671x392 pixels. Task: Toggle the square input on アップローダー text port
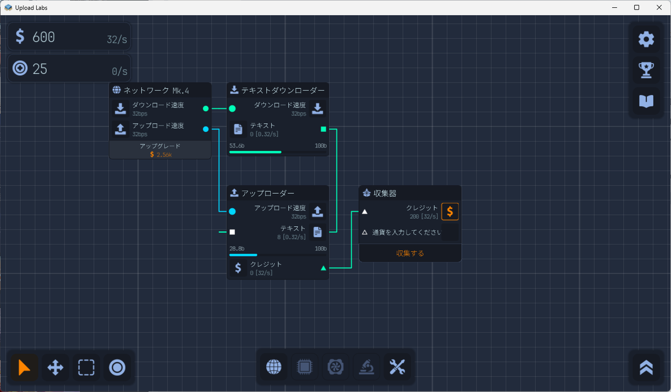tap(231, 232)
